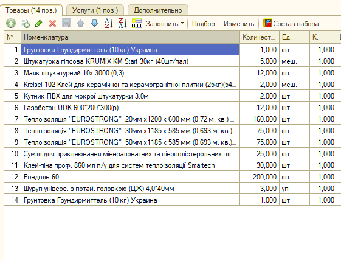Screen dimensions: 341x261
Task: Edit current row with the pencil icon
Action: point(39,23)
